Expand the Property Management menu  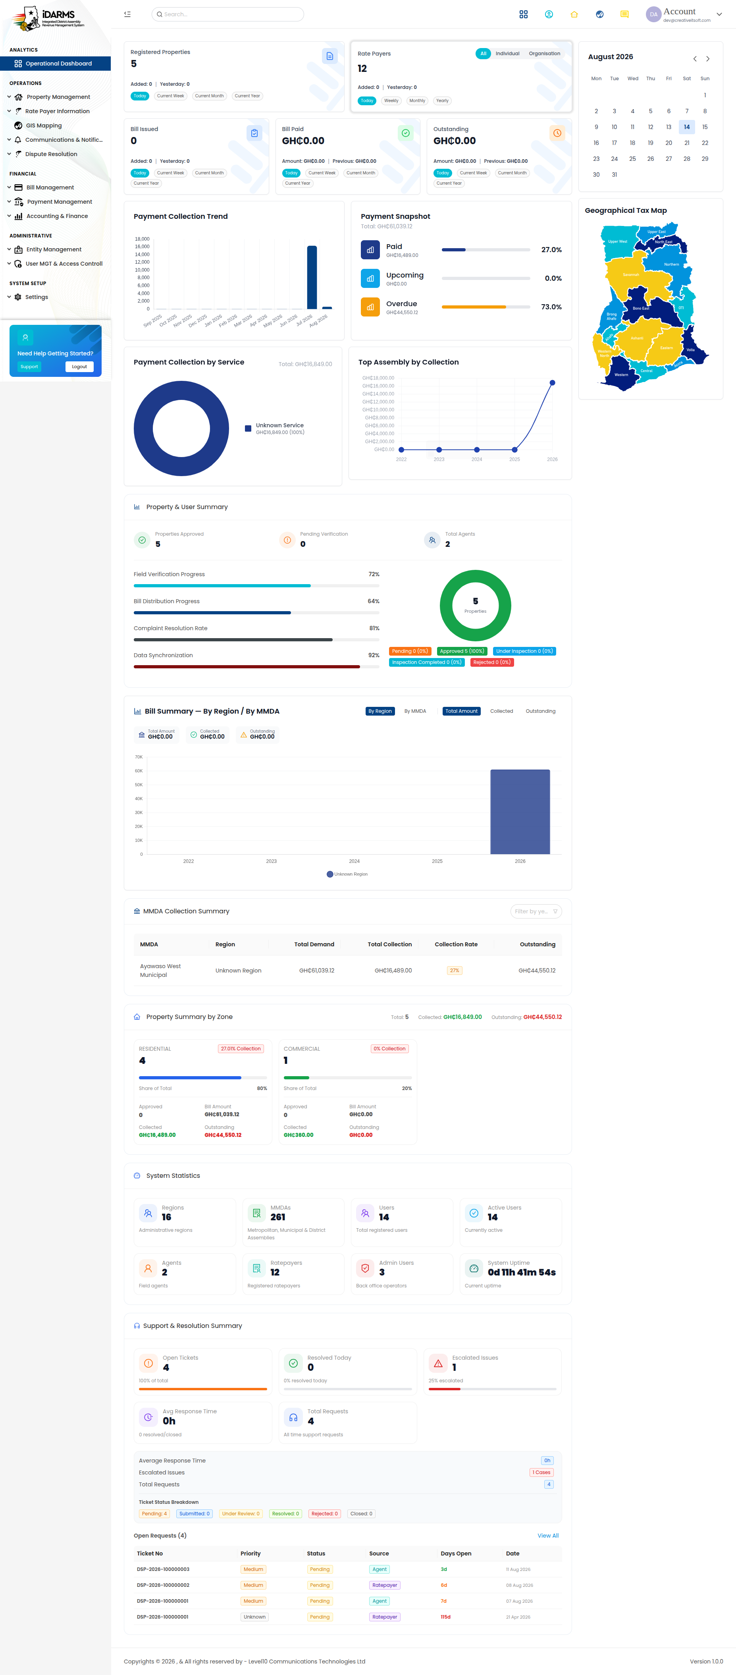(x=55, y=97)
